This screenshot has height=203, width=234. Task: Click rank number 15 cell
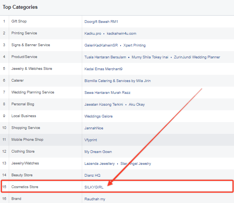(4, 187)
